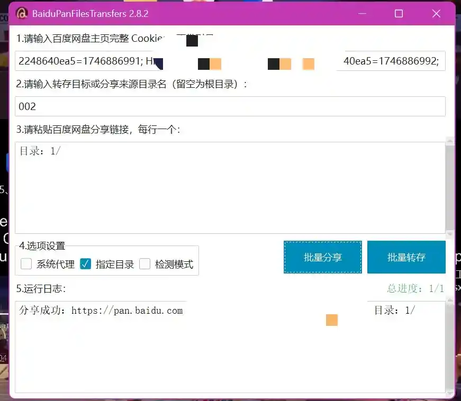Click into the Cookie input field

[x=230, y=61]
